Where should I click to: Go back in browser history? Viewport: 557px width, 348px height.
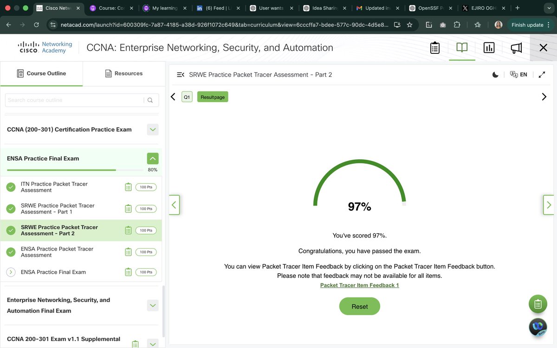click(9, 25)
